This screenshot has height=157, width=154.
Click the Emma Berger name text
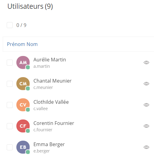pos(49,145)
